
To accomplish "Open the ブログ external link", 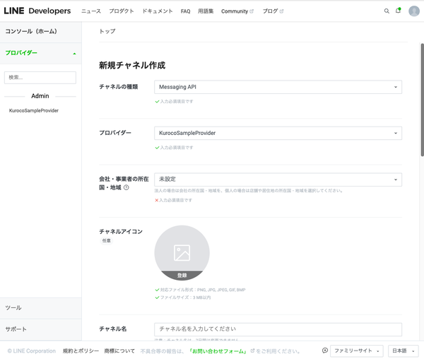I will (x=273, y=11).
